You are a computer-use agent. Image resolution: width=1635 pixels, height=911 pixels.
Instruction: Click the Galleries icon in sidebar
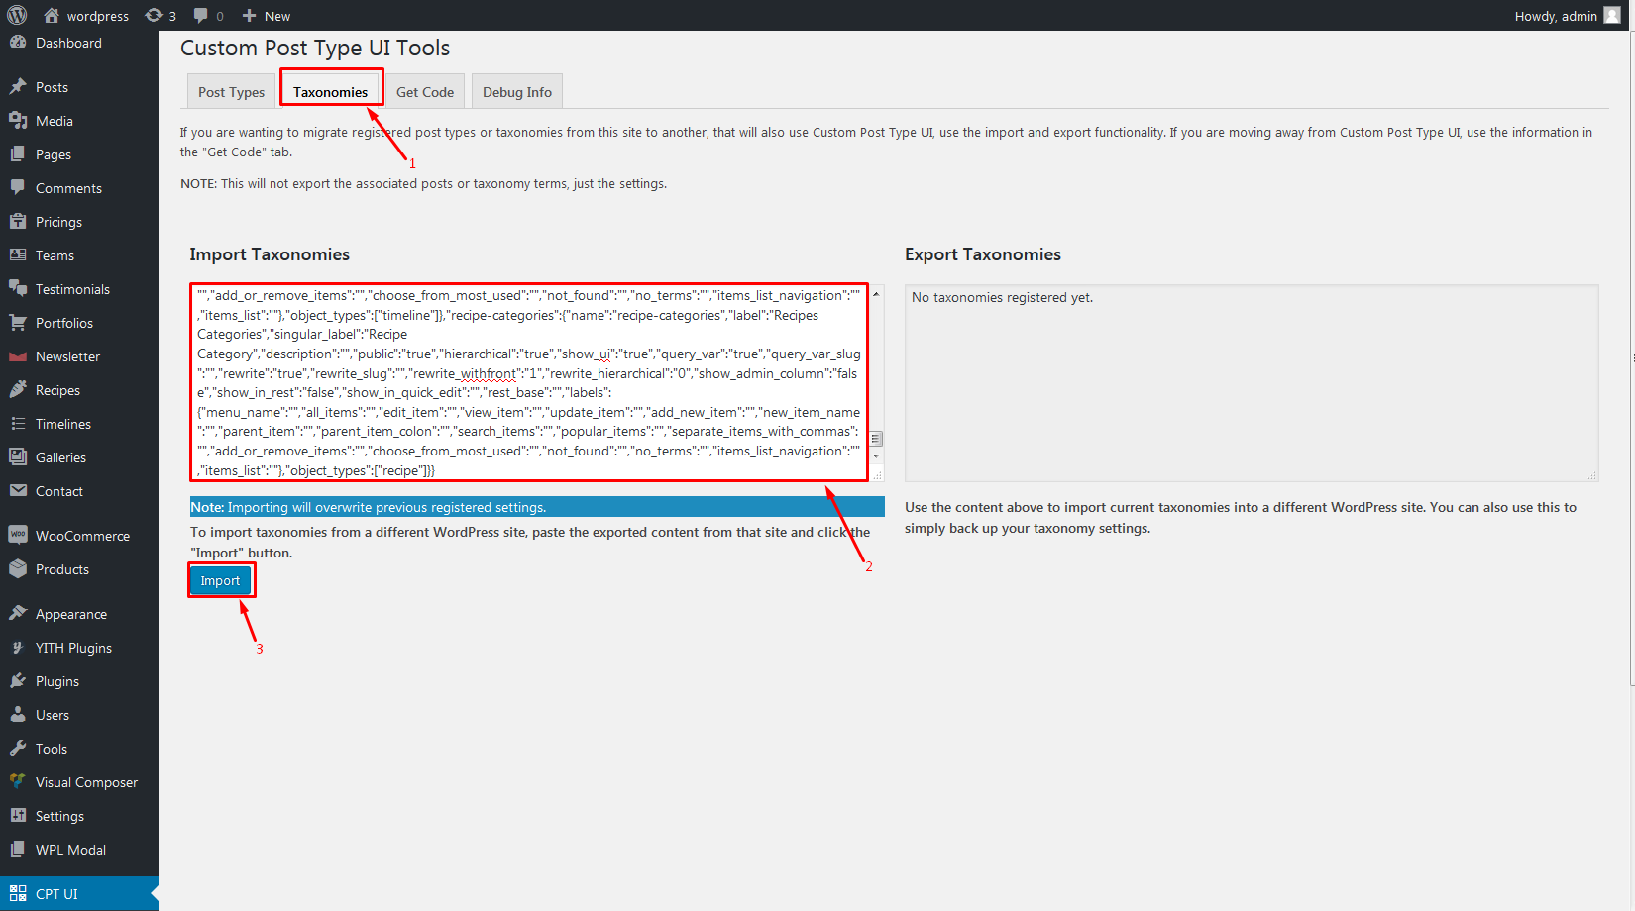[x=18, y=457]
